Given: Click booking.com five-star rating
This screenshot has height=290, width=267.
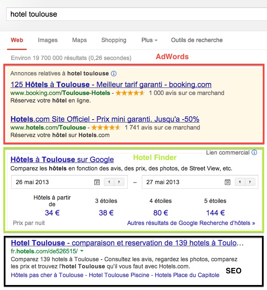Looking at the screenshot, I should pos(130,93).
